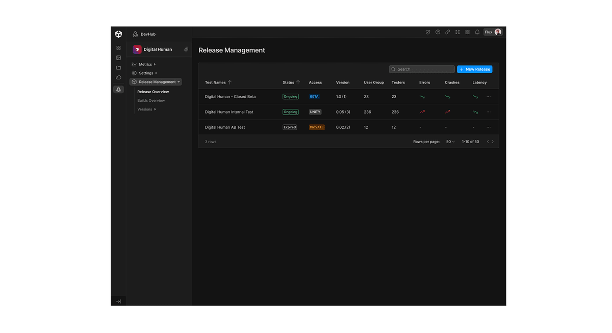This screenshot has height=333, width=612.
Task: Expand the Metrics menu section
Action: pos(145,65)
